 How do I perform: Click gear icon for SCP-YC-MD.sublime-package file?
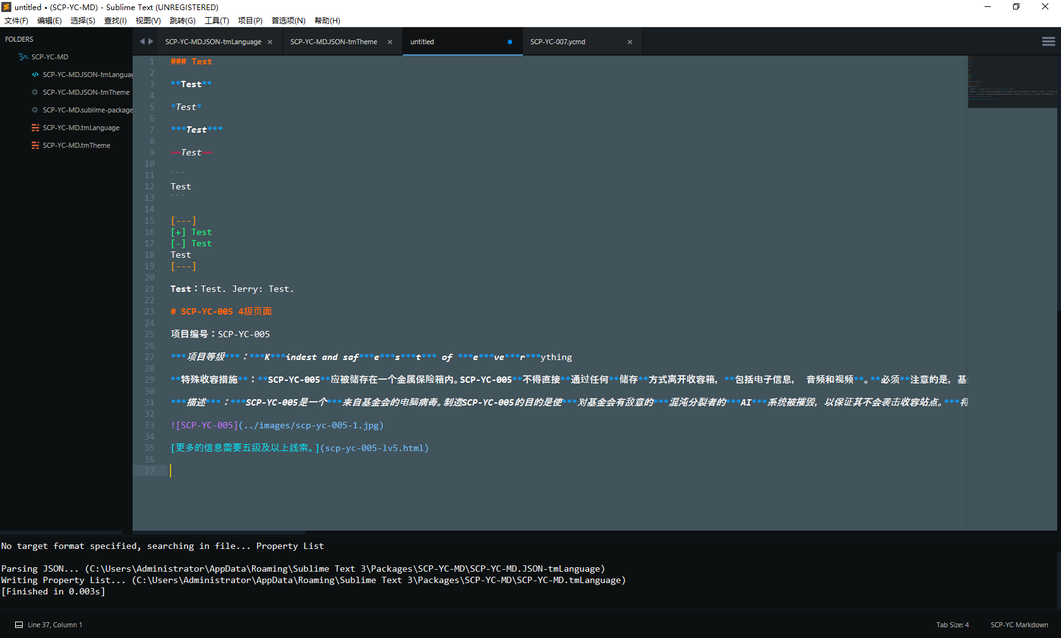[35, 110]
